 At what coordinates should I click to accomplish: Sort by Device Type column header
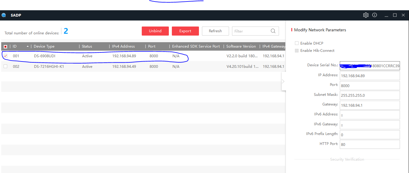(x=44, y=46)
